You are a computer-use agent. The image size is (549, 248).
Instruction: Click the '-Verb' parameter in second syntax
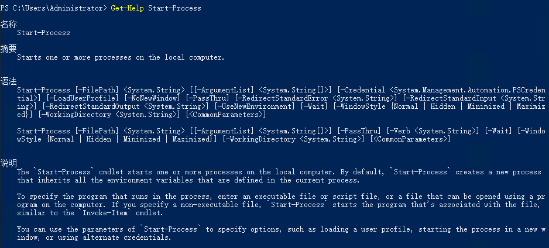399,131
